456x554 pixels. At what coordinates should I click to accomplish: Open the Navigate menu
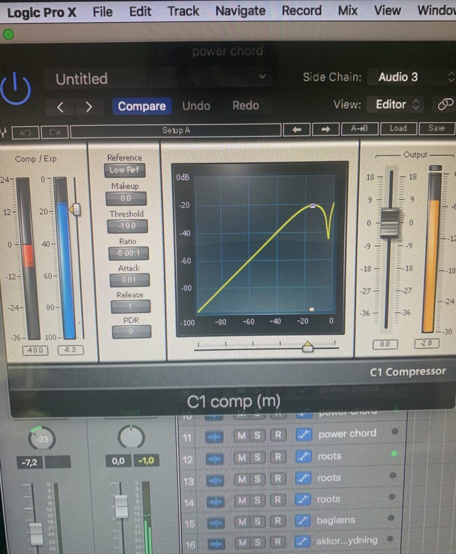240,11
